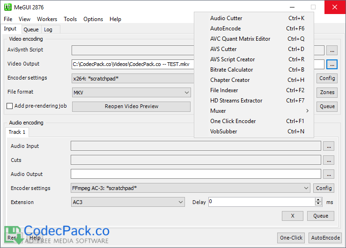Click the X button to remove audio track
The image size is (346, 248).
tap(292, 216)
